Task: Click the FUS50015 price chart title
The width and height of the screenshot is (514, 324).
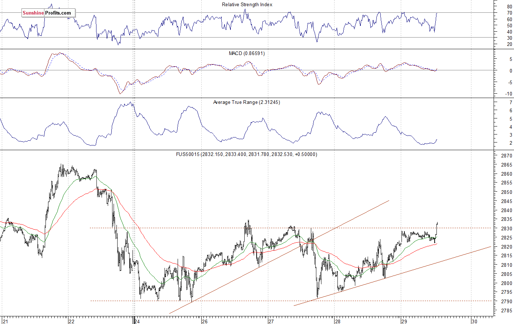Action: (246, 154)
